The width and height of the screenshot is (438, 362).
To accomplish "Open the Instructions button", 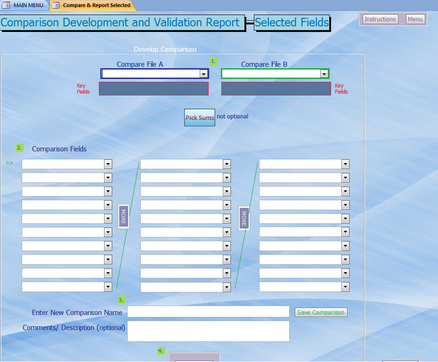I will (380, 19).
